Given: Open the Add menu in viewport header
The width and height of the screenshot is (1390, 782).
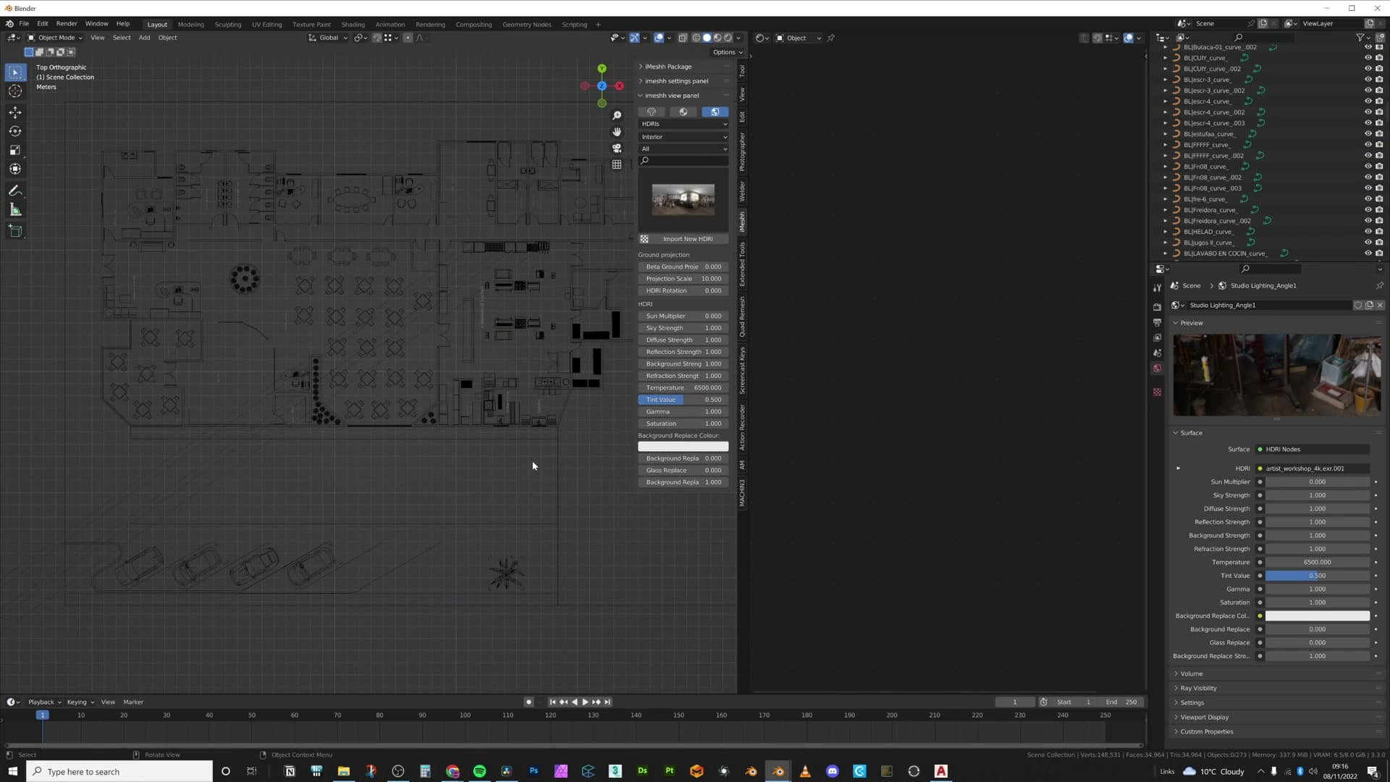Looking at the screenshot, I should (144, 38).
